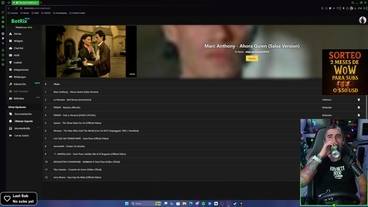Viewport: 368px width, 207px height.
Task: Click the Twitch icon in browser sidebar
Action: click(x=3, y=38)
